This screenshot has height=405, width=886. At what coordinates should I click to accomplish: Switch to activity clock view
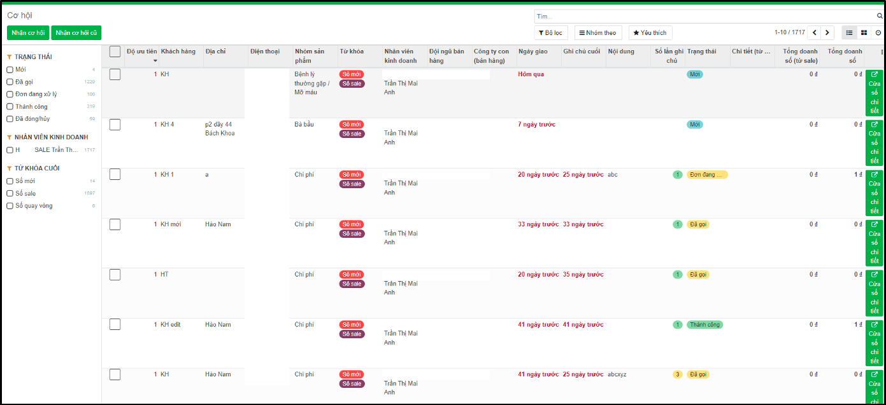point(878,32)
